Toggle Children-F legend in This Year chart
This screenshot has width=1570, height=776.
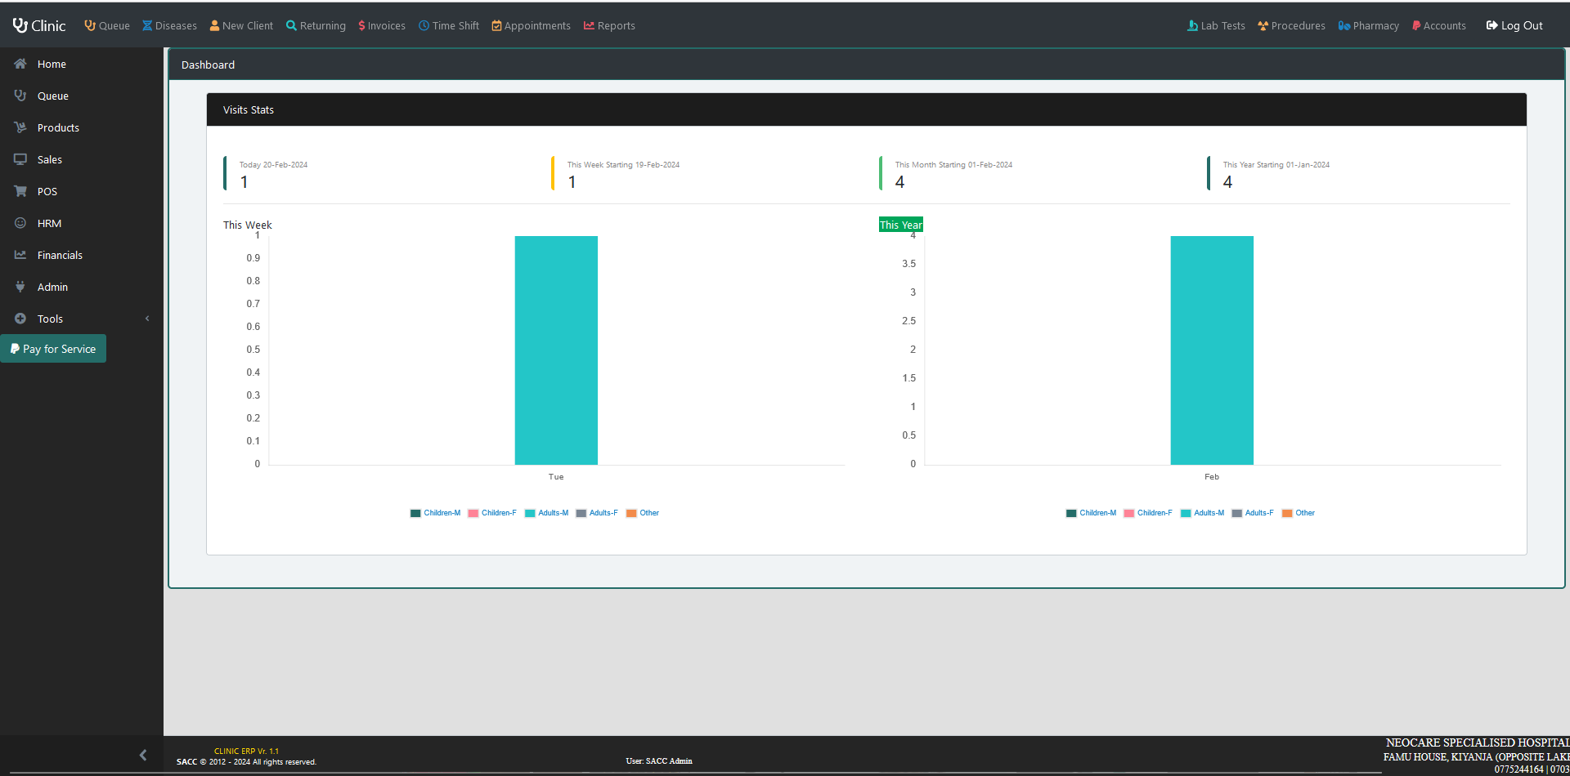(1148, 513)
